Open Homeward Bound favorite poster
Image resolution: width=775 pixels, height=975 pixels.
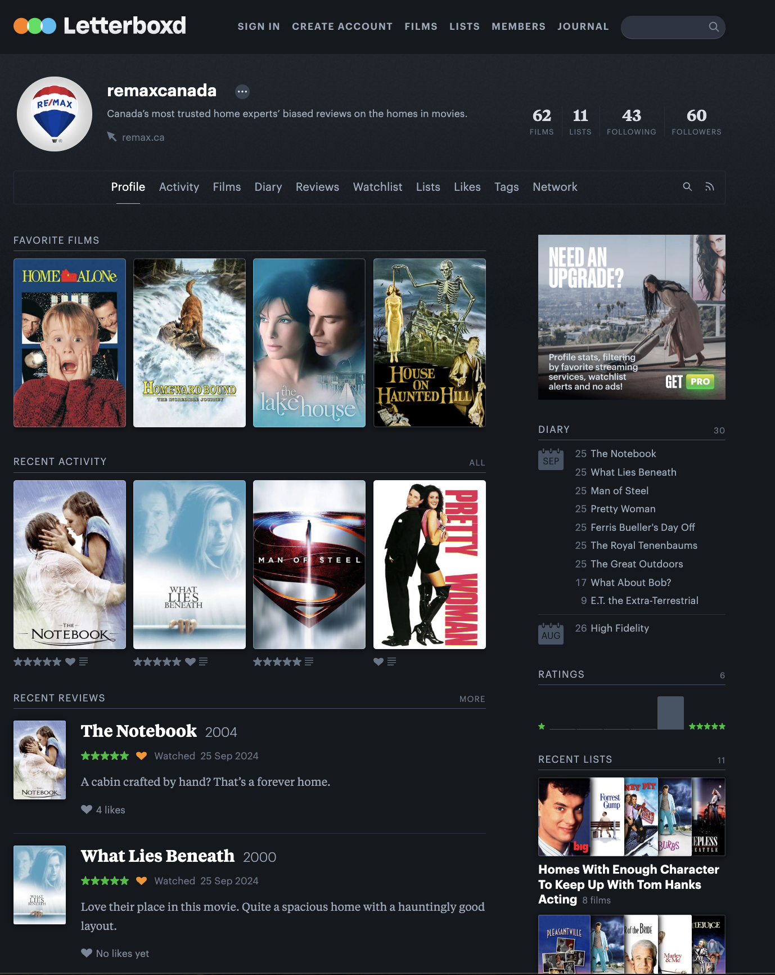point(190,343)
